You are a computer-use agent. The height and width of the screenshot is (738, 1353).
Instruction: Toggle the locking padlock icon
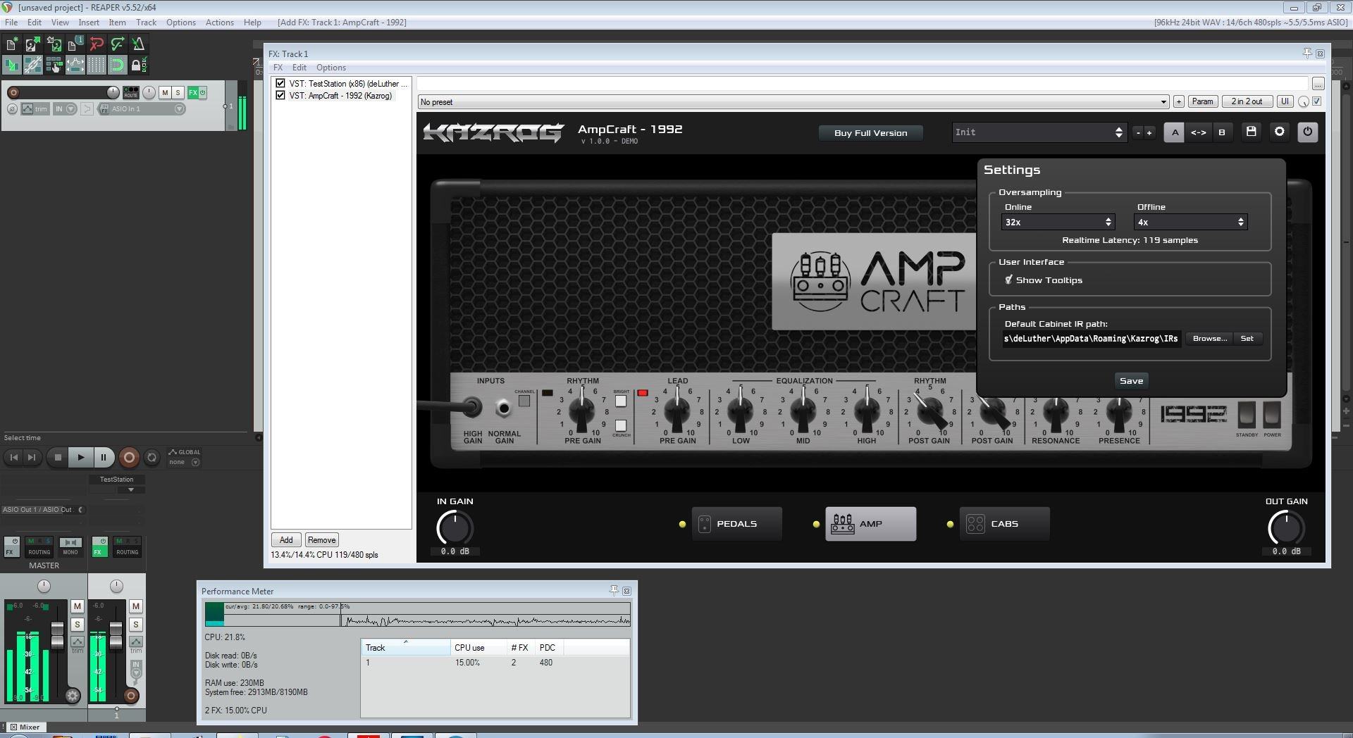click(138, 65)
